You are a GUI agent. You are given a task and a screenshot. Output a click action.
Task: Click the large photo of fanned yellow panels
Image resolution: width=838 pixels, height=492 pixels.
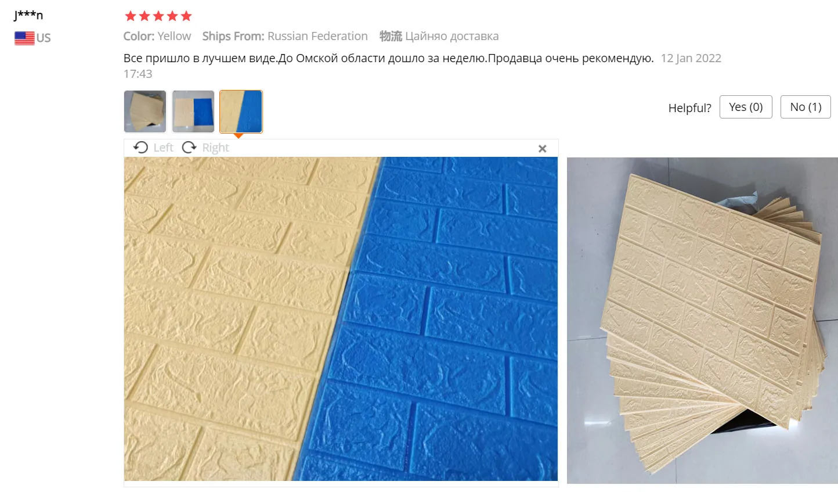tap(702, 320)
